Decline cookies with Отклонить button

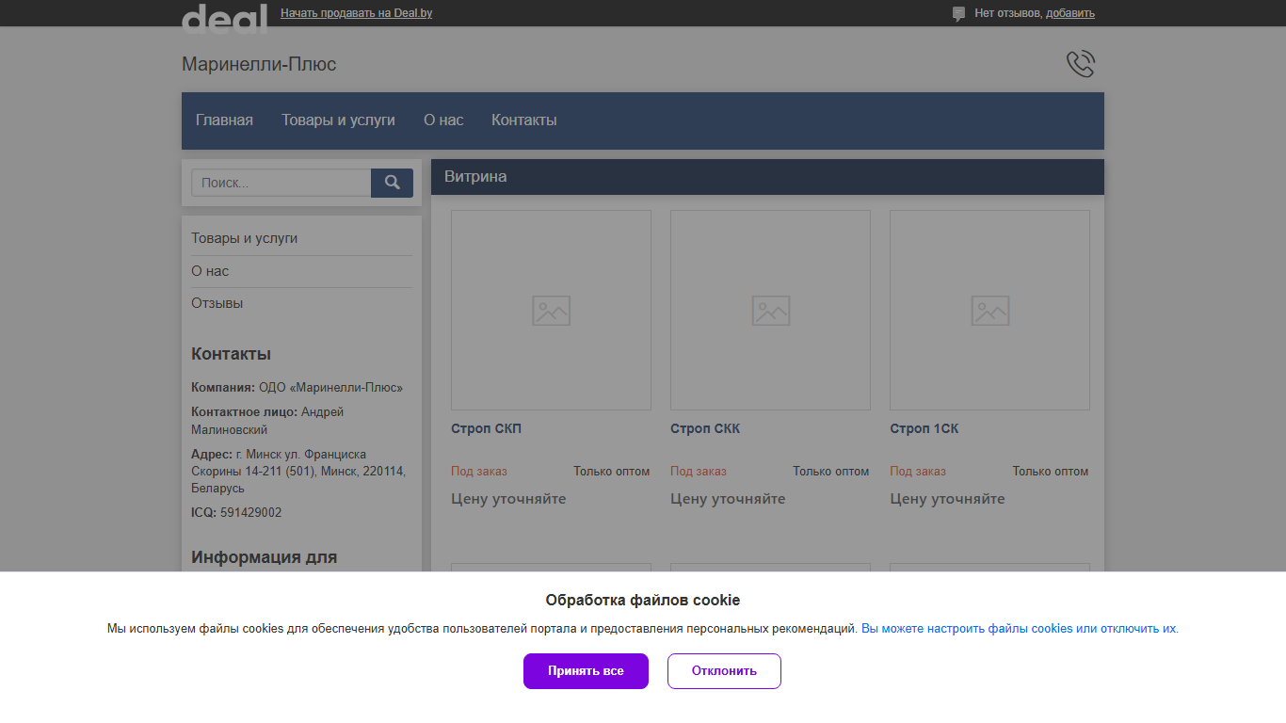click(724, 671)
